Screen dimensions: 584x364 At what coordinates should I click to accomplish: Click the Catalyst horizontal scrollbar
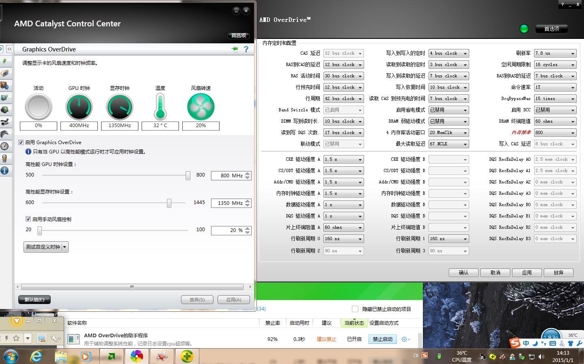(x=132, y=287)
